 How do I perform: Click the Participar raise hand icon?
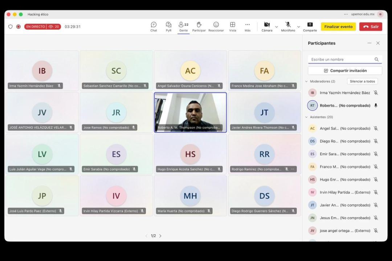click(199, 26)
